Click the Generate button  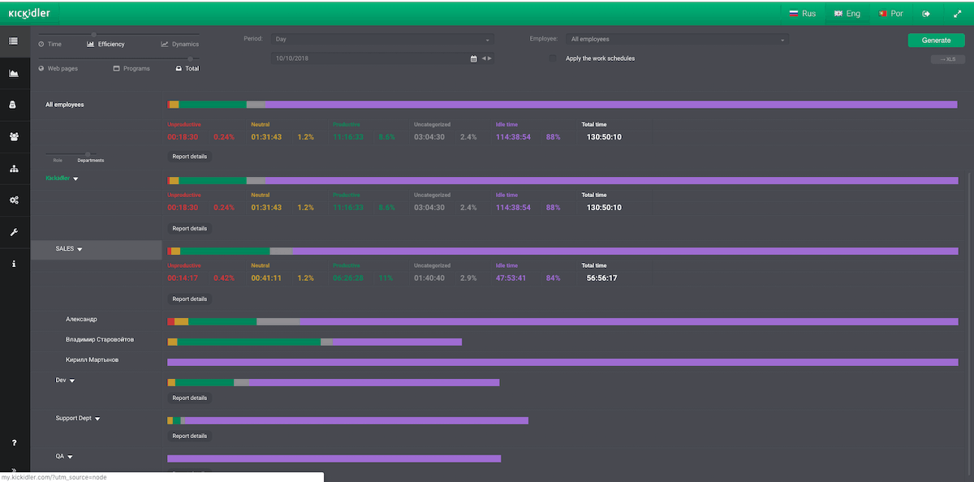[936, 39]
